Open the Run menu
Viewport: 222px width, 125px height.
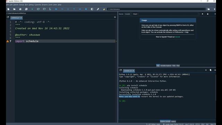(26, 5)
